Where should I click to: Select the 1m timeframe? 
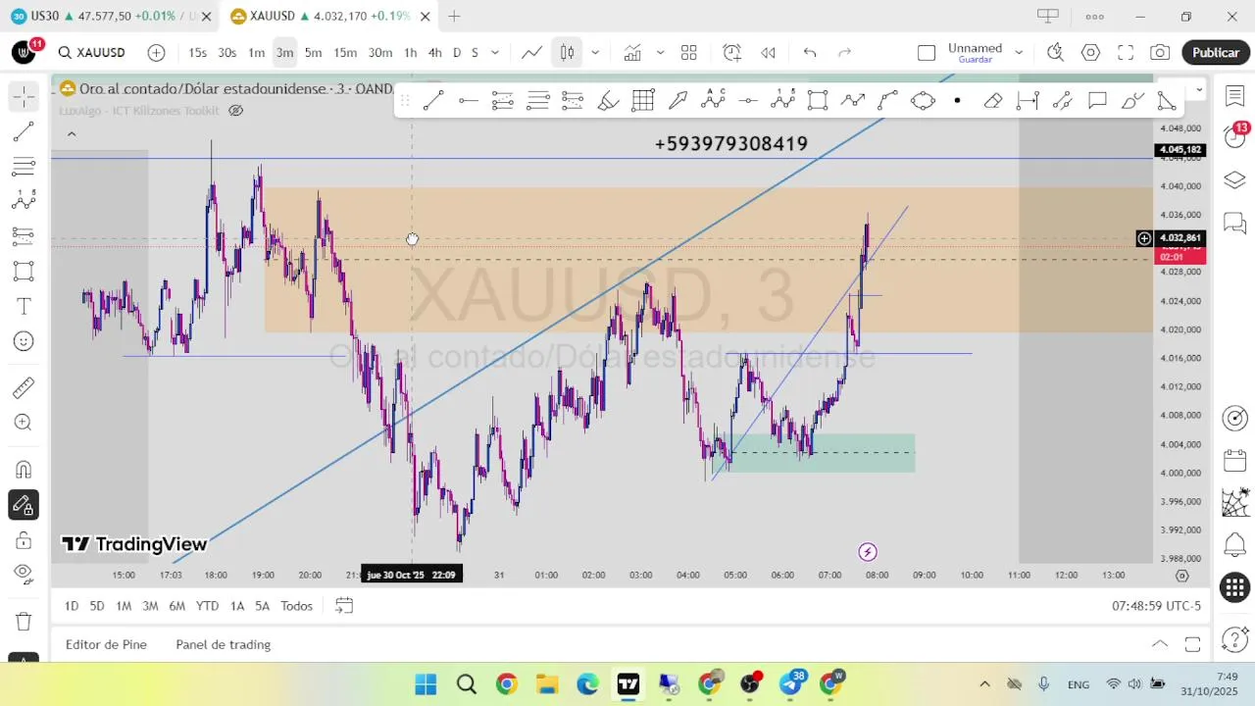(256, 53)
